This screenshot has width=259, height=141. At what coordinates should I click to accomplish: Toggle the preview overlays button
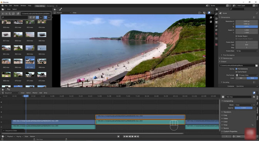click(x=209, y=13)
